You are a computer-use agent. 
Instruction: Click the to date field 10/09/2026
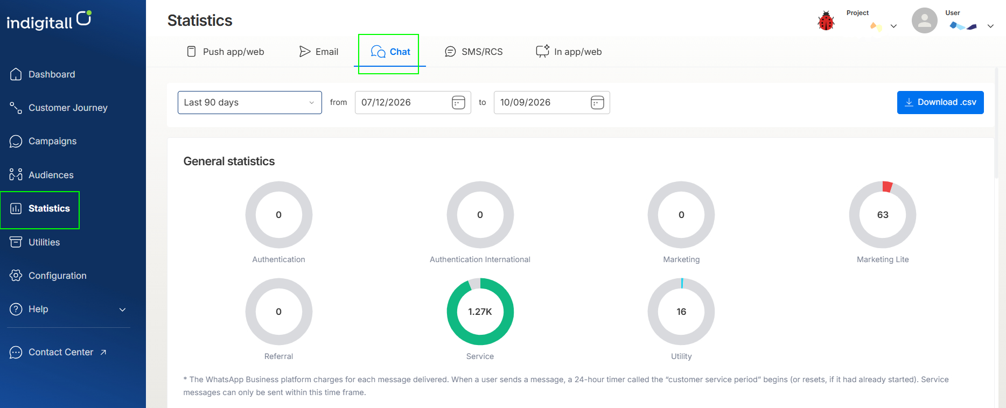[552, 102]
